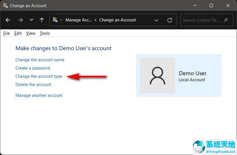Refresh the Change an Account page
Viewport: 237px width, 155px height.
[x=170, y=20]
